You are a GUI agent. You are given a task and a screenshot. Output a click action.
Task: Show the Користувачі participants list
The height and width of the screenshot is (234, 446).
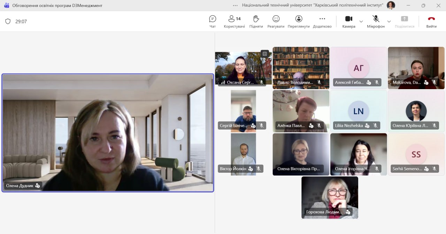click(234, 22)
